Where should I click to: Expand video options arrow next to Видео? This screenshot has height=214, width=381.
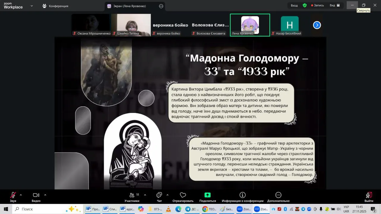(x=45, y=195)
